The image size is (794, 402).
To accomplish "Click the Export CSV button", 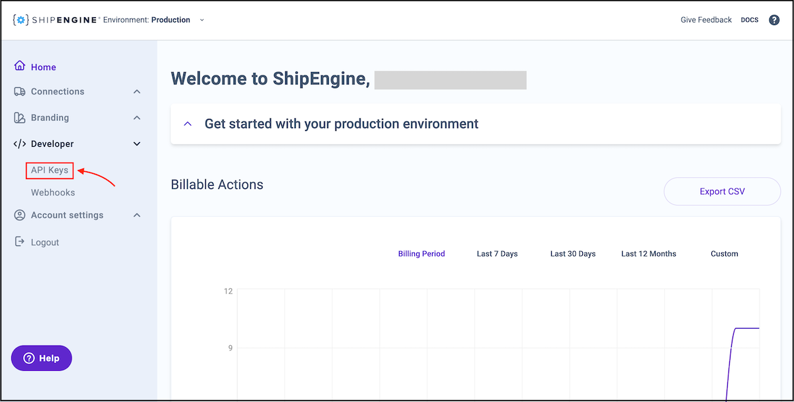I will tap(722, 192).
